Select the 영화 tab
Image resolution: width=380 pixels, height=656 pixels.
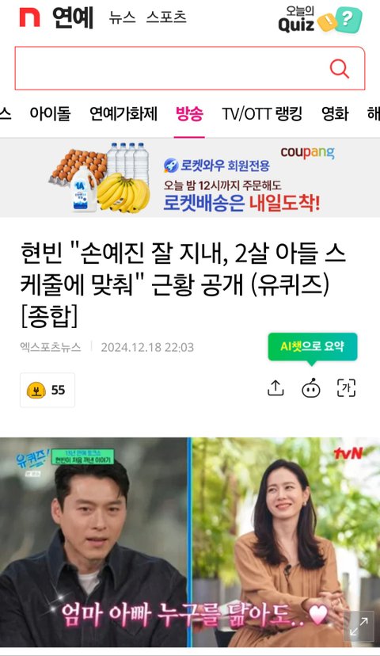coord(335,114)
